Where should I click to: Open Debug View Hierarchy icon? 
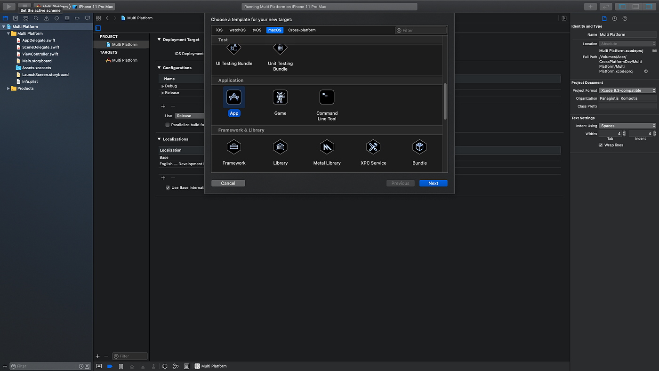tap(165, 366)
